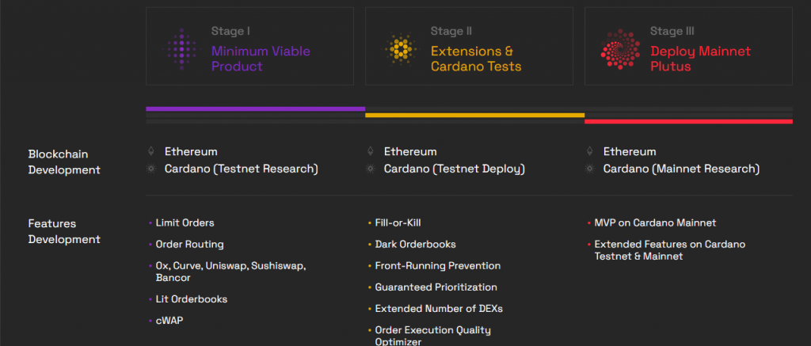
Task: Click the purple dotted Stage I icon
Action: click(x=181, y=50)
